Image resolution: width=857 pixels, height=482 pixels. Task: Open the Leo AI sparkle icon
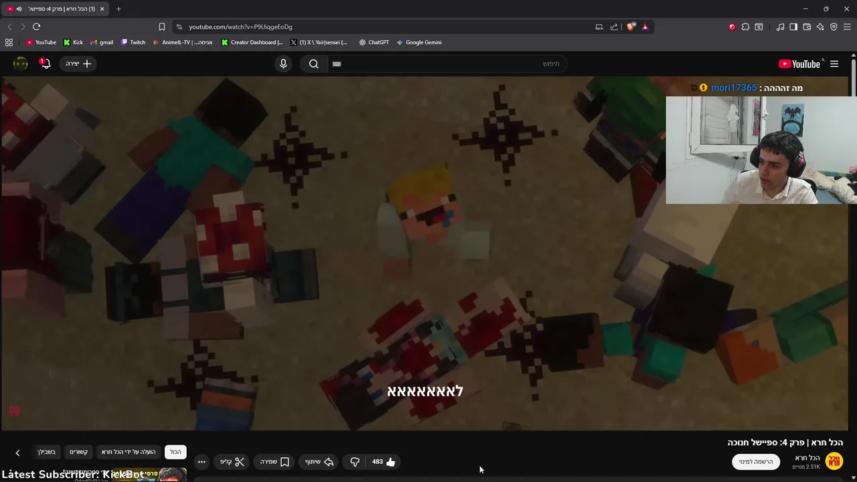coord(820,27)
